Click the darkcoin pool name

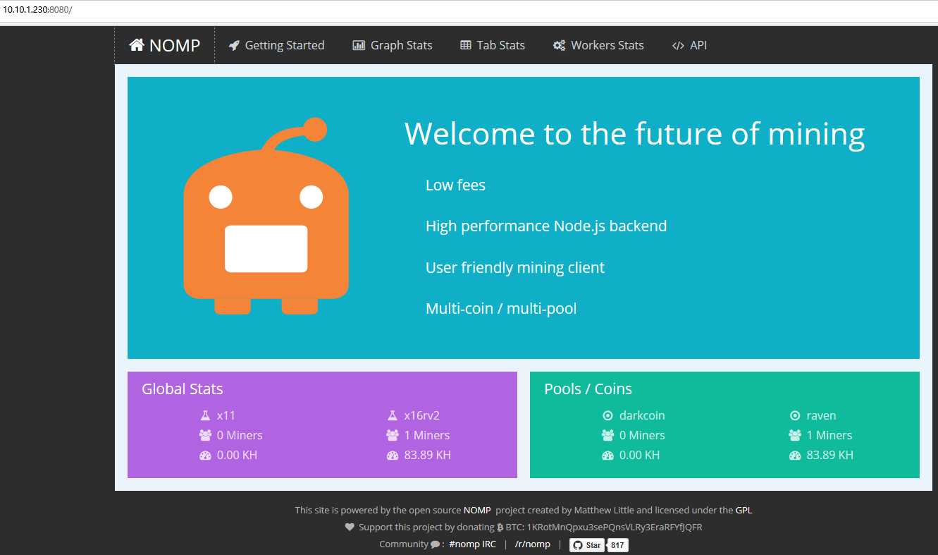[642, 415]
